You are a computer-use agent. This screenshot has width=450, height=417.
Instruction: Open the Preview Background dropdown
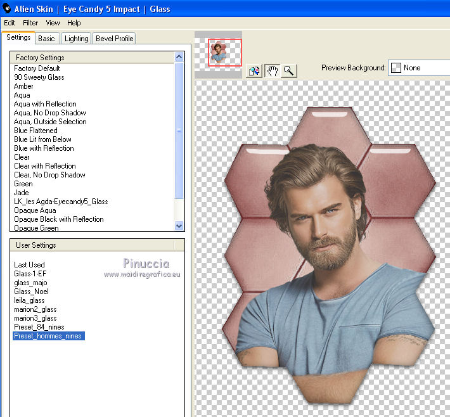pos(419,68)
